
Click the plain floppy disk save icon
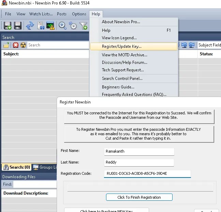pos(18,26)
